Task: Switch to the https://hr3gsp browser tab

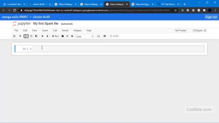Action: click(142, 4)
